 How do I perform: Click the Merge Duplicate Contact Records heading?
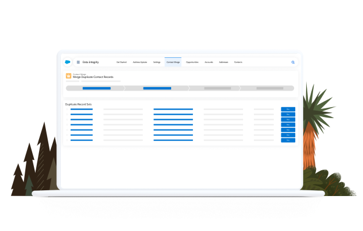(93, 77)
